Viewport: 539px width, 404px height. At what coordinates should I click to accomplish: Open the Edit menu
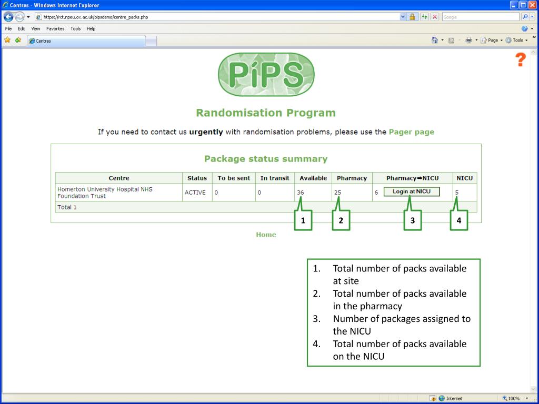click(x=21, y=28)
